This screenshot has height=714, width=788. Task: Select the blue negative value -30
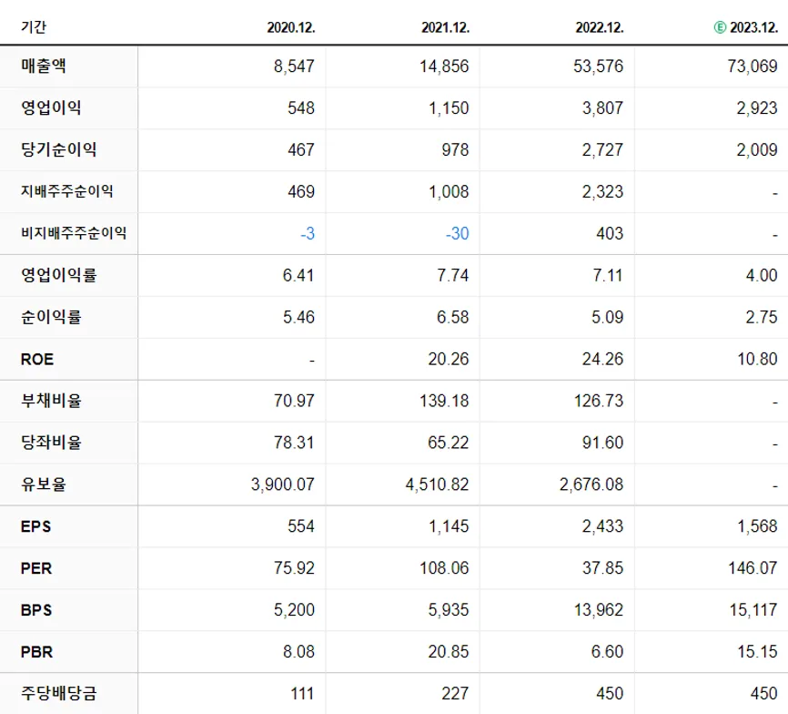(x=458, y=233)
